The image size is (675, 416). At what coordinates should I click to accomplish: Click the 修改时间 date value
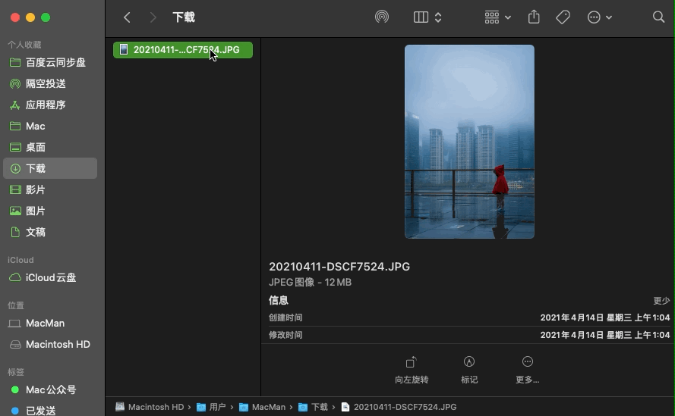605,335
